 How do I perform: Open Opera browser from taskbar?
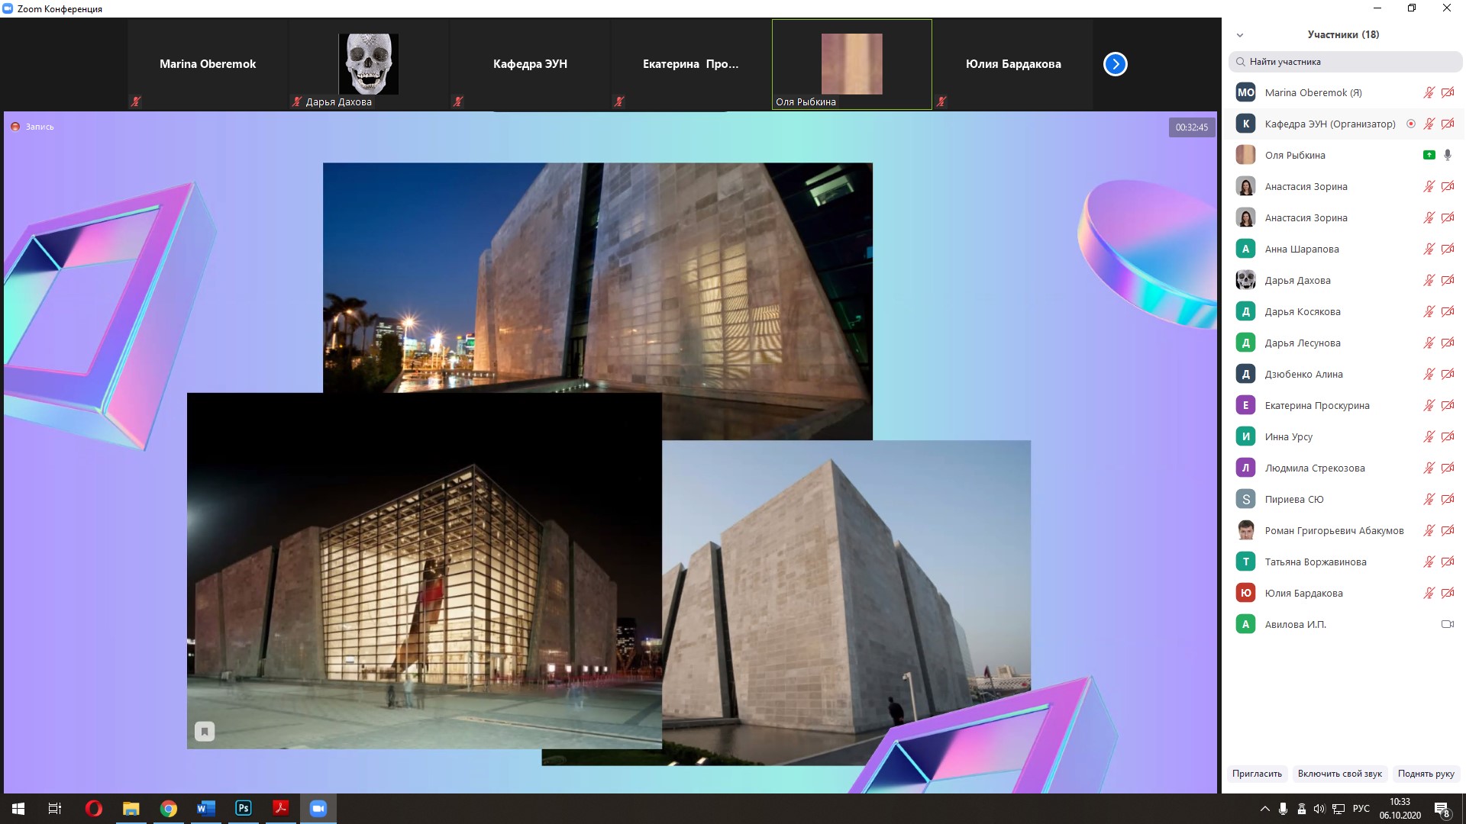tap(93, 809)
